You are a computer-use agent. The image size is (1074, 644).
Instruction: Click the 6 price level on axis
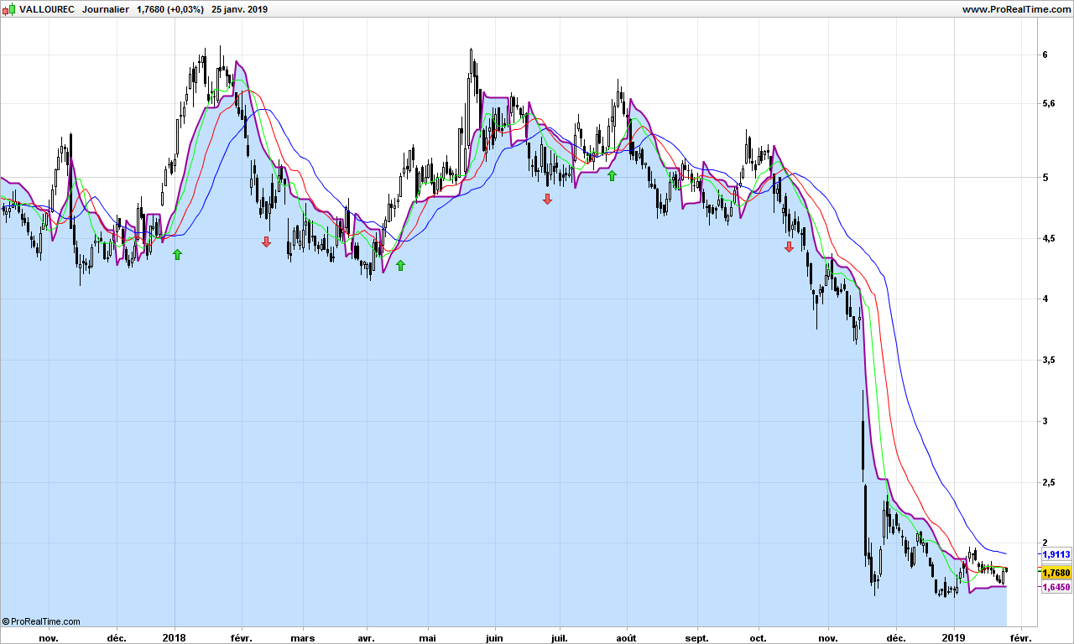1045,55
